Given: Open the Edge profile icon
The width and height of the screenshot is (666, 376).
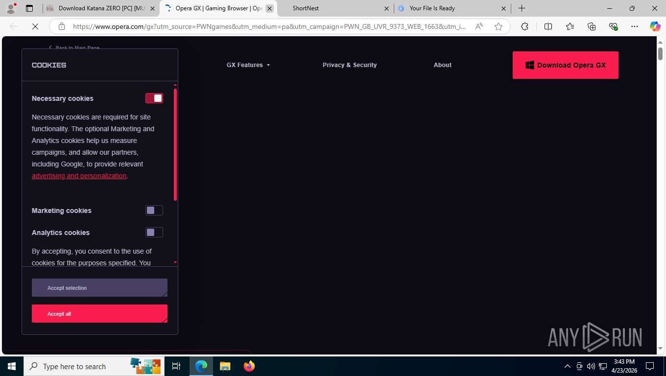Looking at the screenshot, I should pyautogui.click(x=11, y=8).
